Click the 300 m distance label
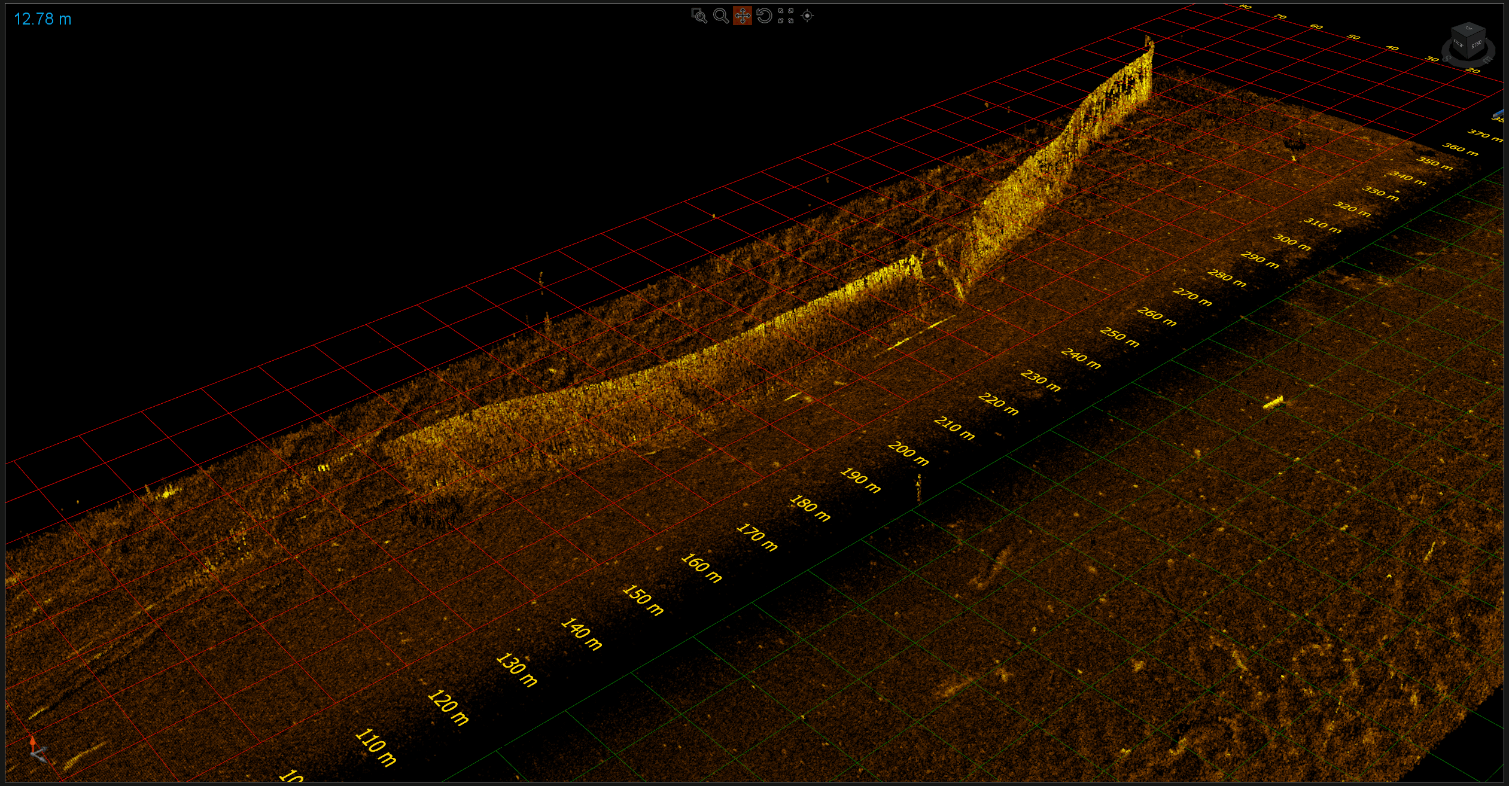The height and width of the screenshot is (786, 1509). [1291, 242]
